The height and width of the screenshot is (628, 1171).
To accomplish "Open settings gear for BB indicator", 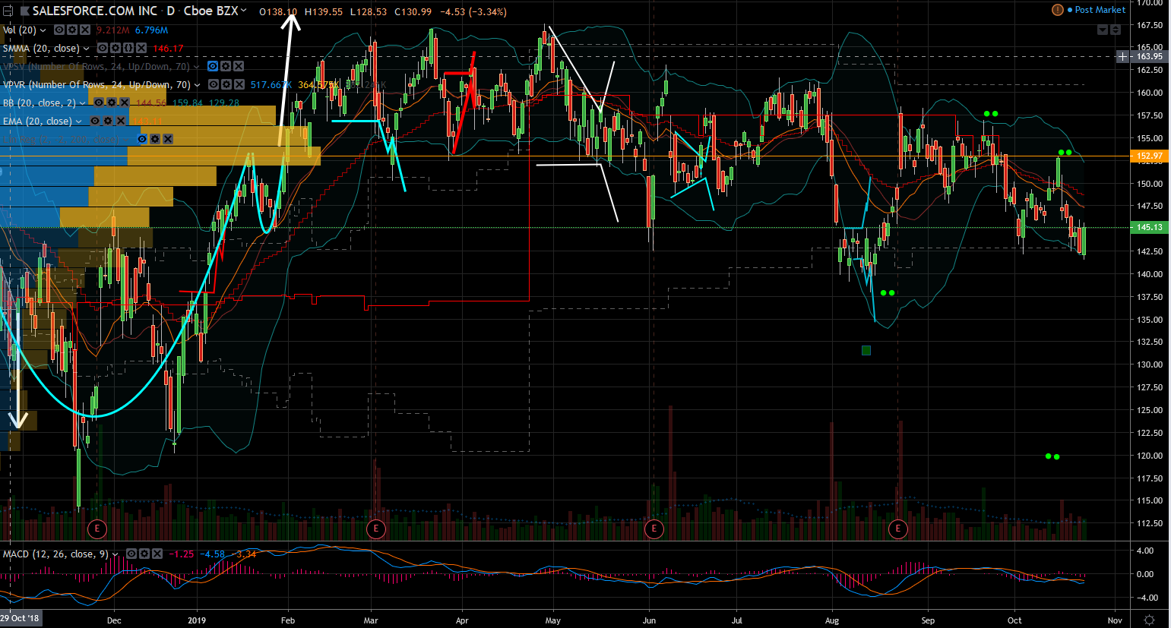I will point(111,103).
